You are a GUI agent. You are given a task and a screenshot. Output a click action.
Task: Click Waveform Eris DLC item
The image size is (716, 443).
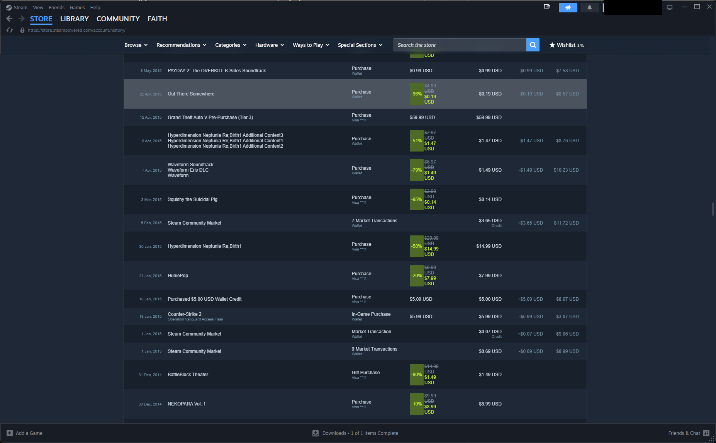click(x=188, y=170)
